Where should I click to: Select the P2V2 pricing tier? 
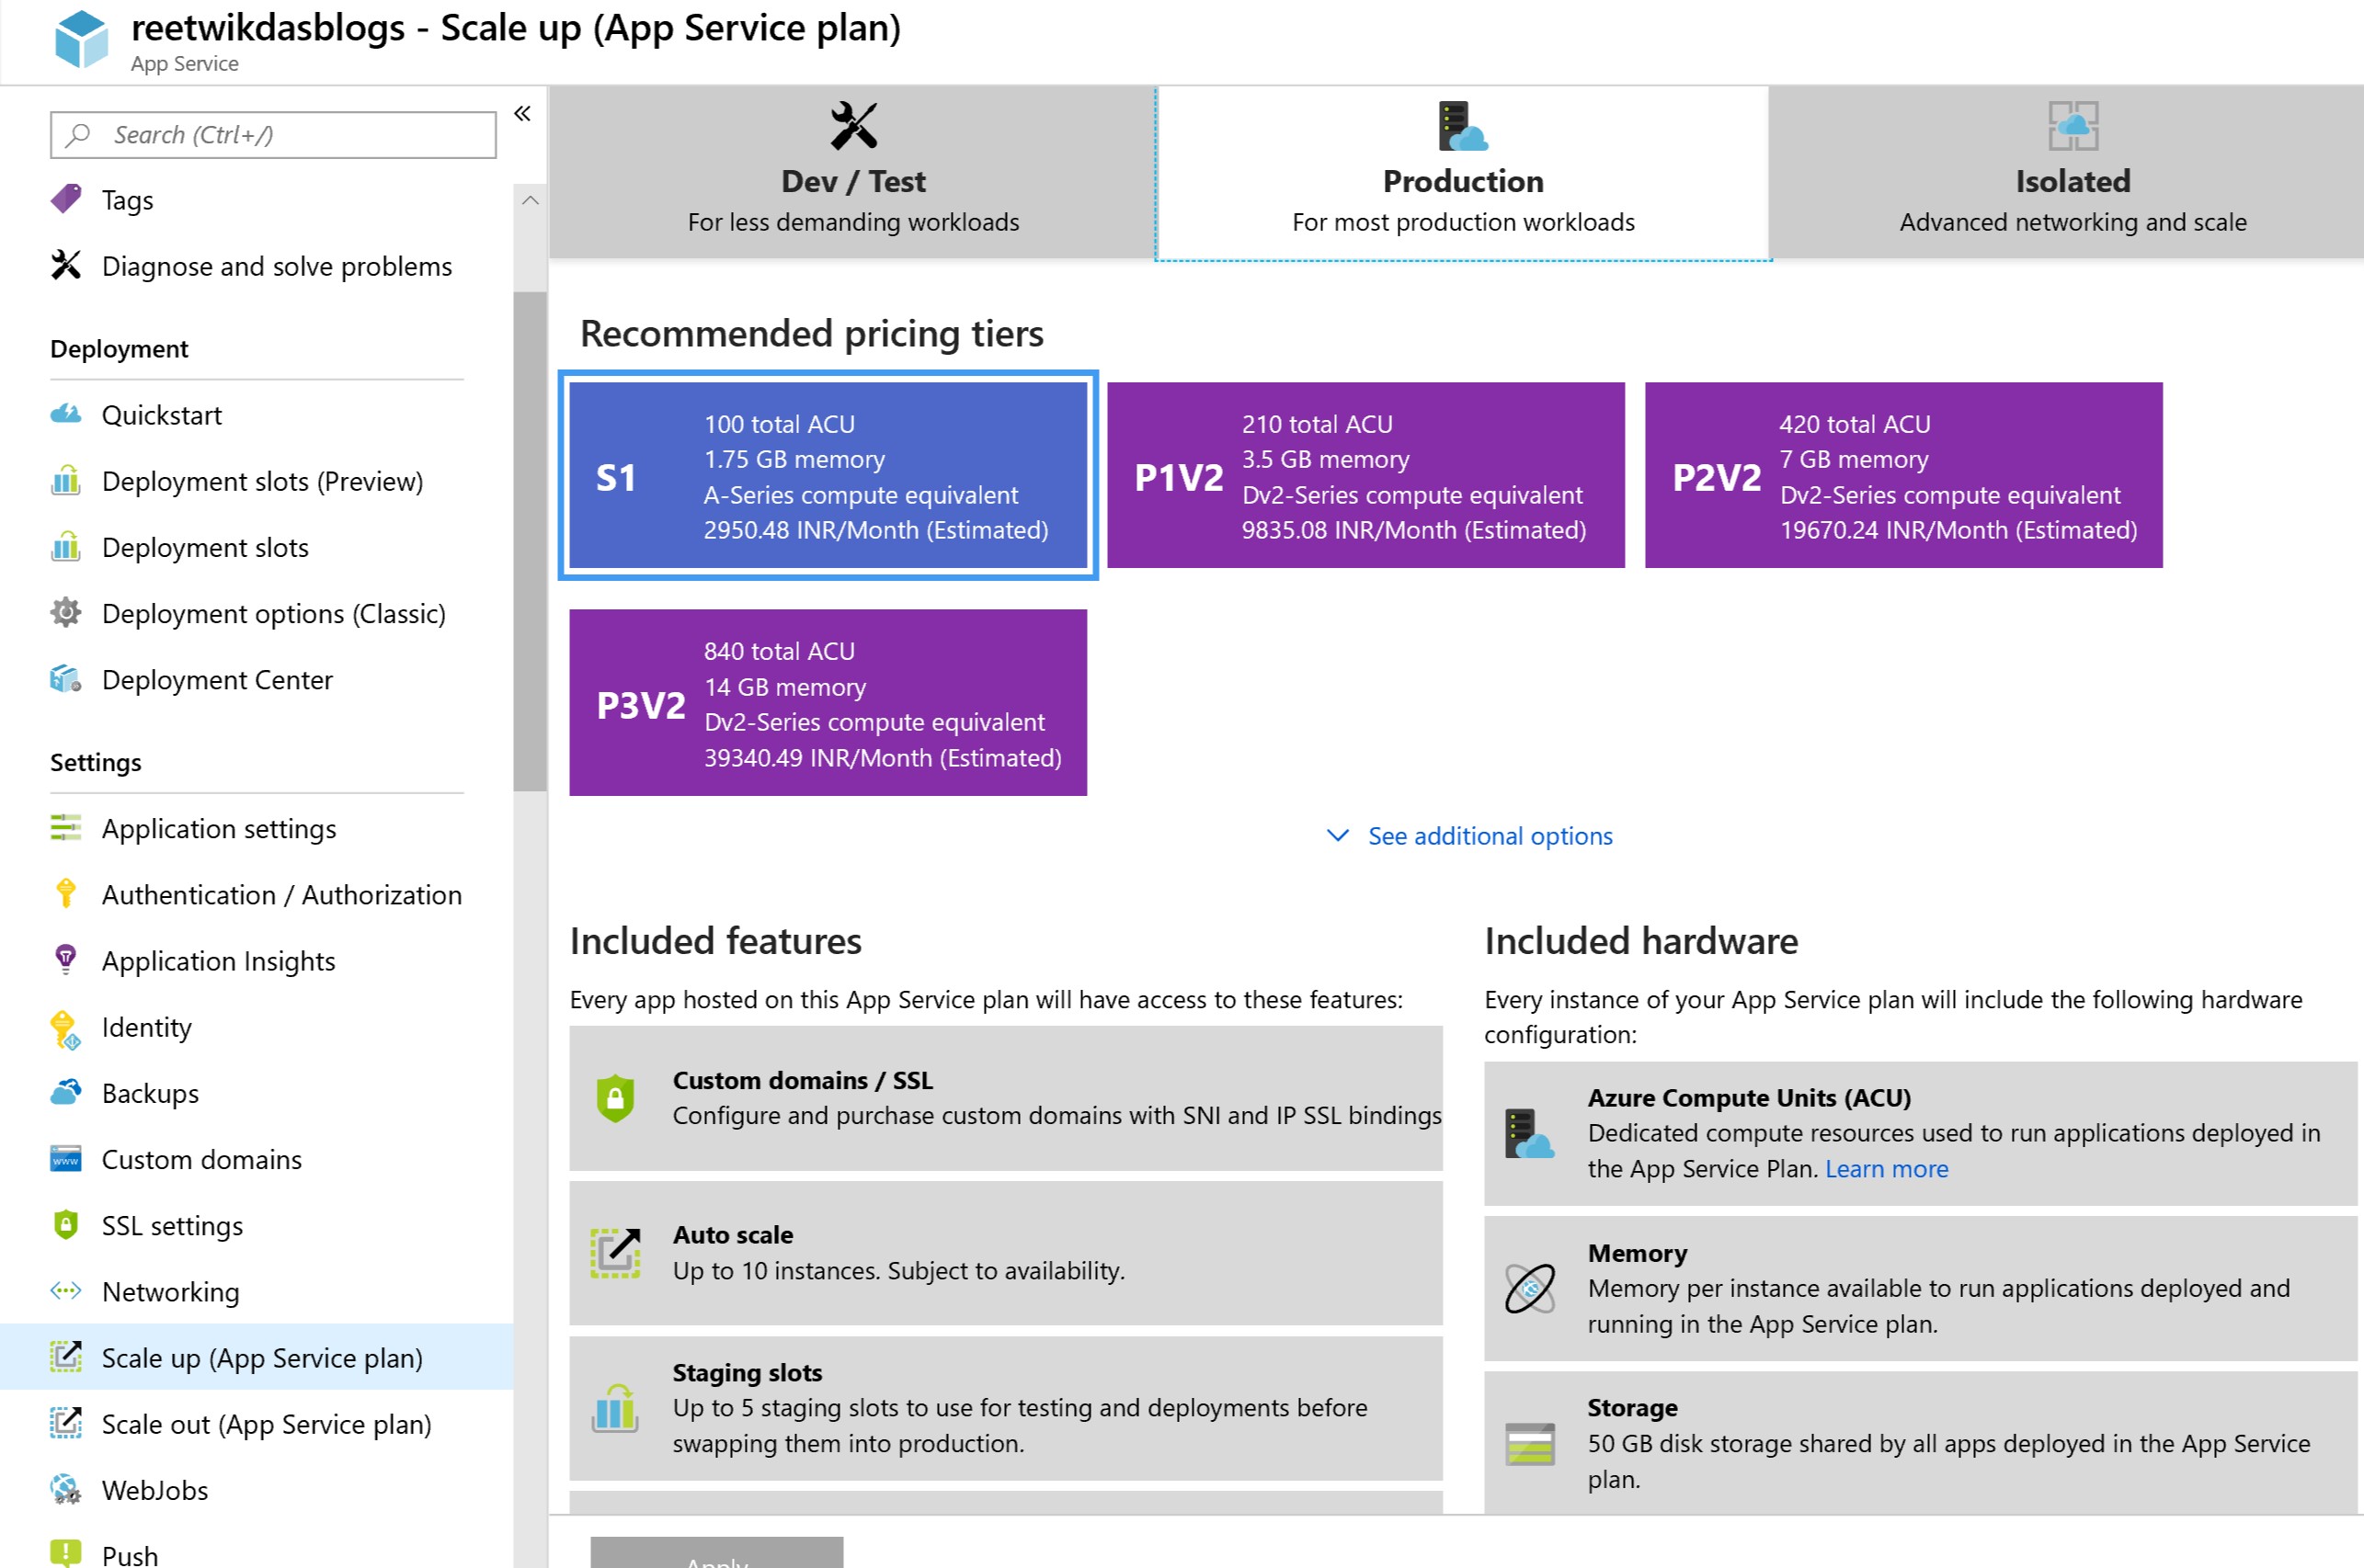1902,475
